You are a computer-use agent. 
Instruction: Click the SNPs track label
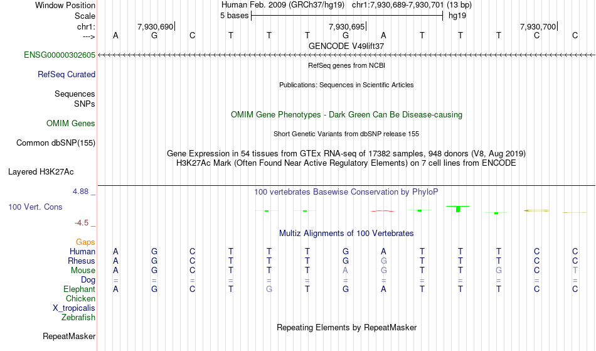click(85, 104)
